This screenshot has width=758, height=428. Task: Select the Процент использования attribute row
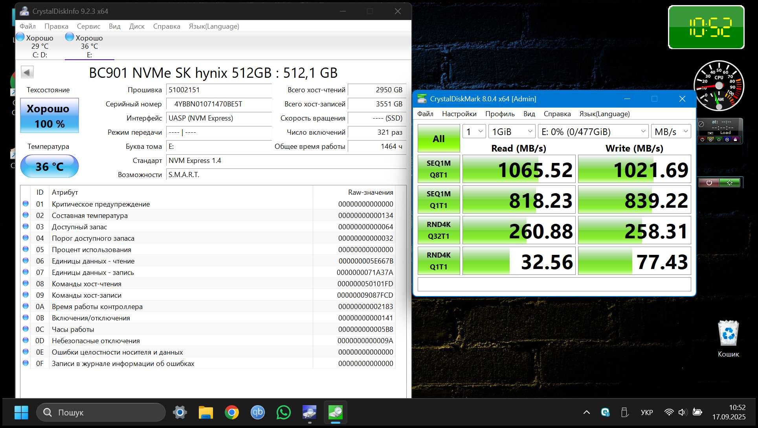coord(208,249)
